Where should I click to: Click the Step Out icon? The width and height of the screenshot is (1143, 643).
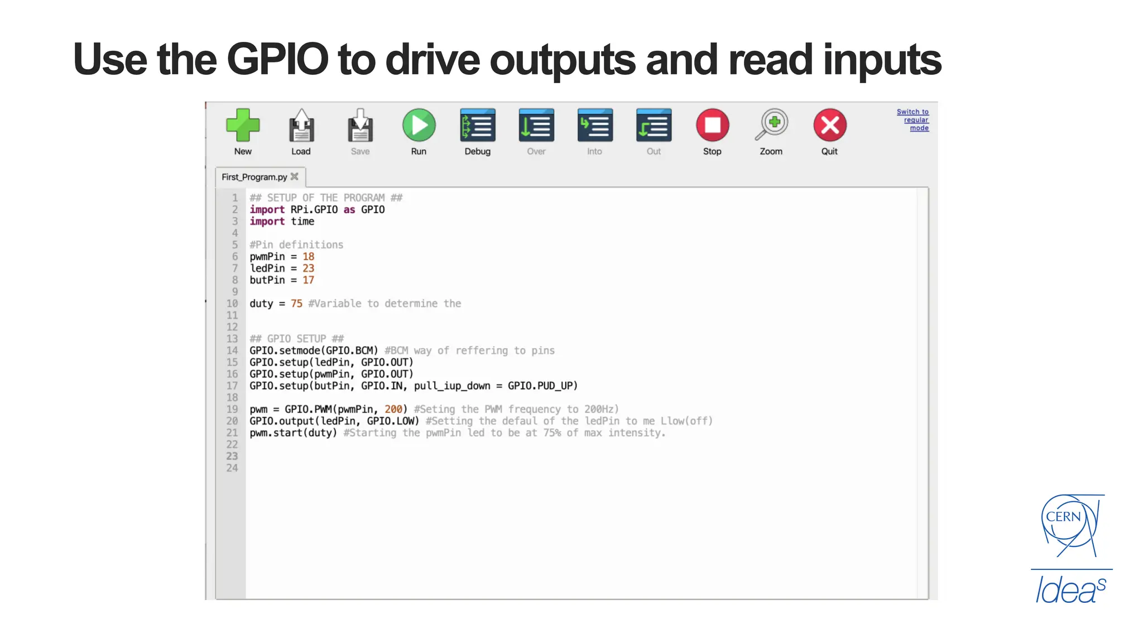[654, 126]
